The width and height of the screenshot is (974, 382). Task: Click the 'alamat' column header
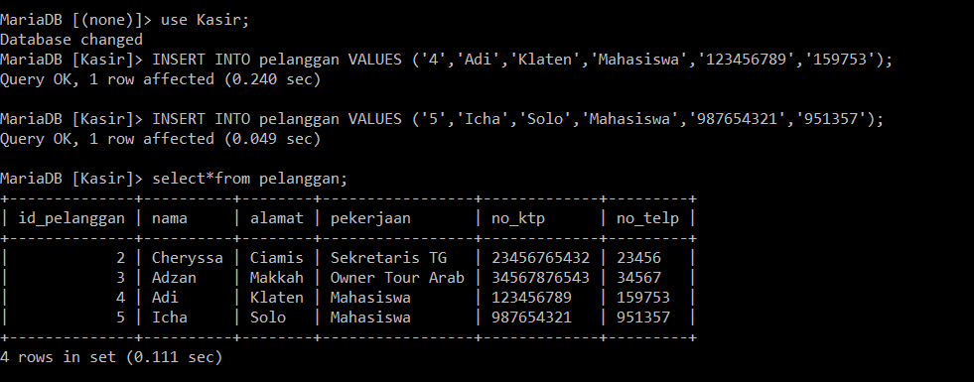pos(277,218)
